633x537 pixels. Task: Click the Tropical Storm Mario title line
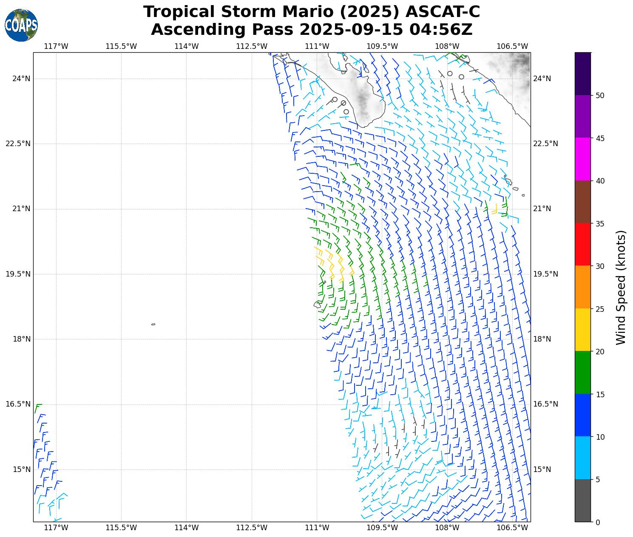tap(311, 12)
